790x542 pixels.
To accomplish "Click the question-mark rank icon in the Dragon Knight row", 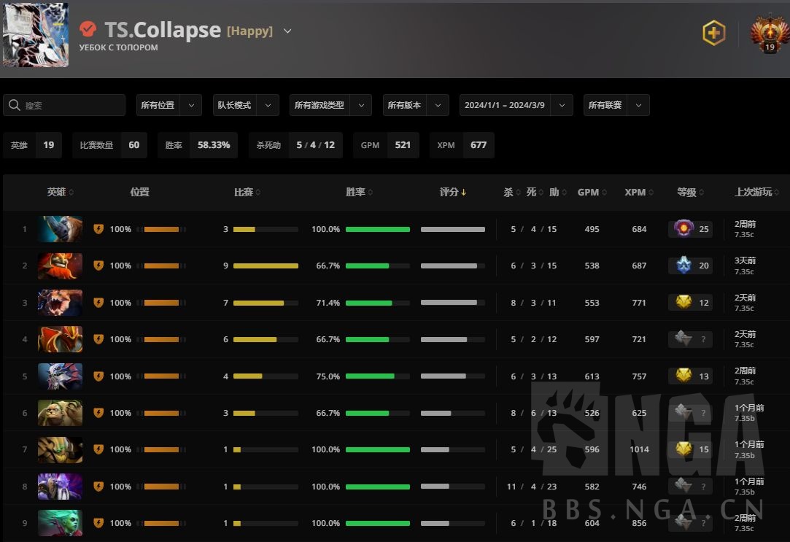I will click(690, 338).
